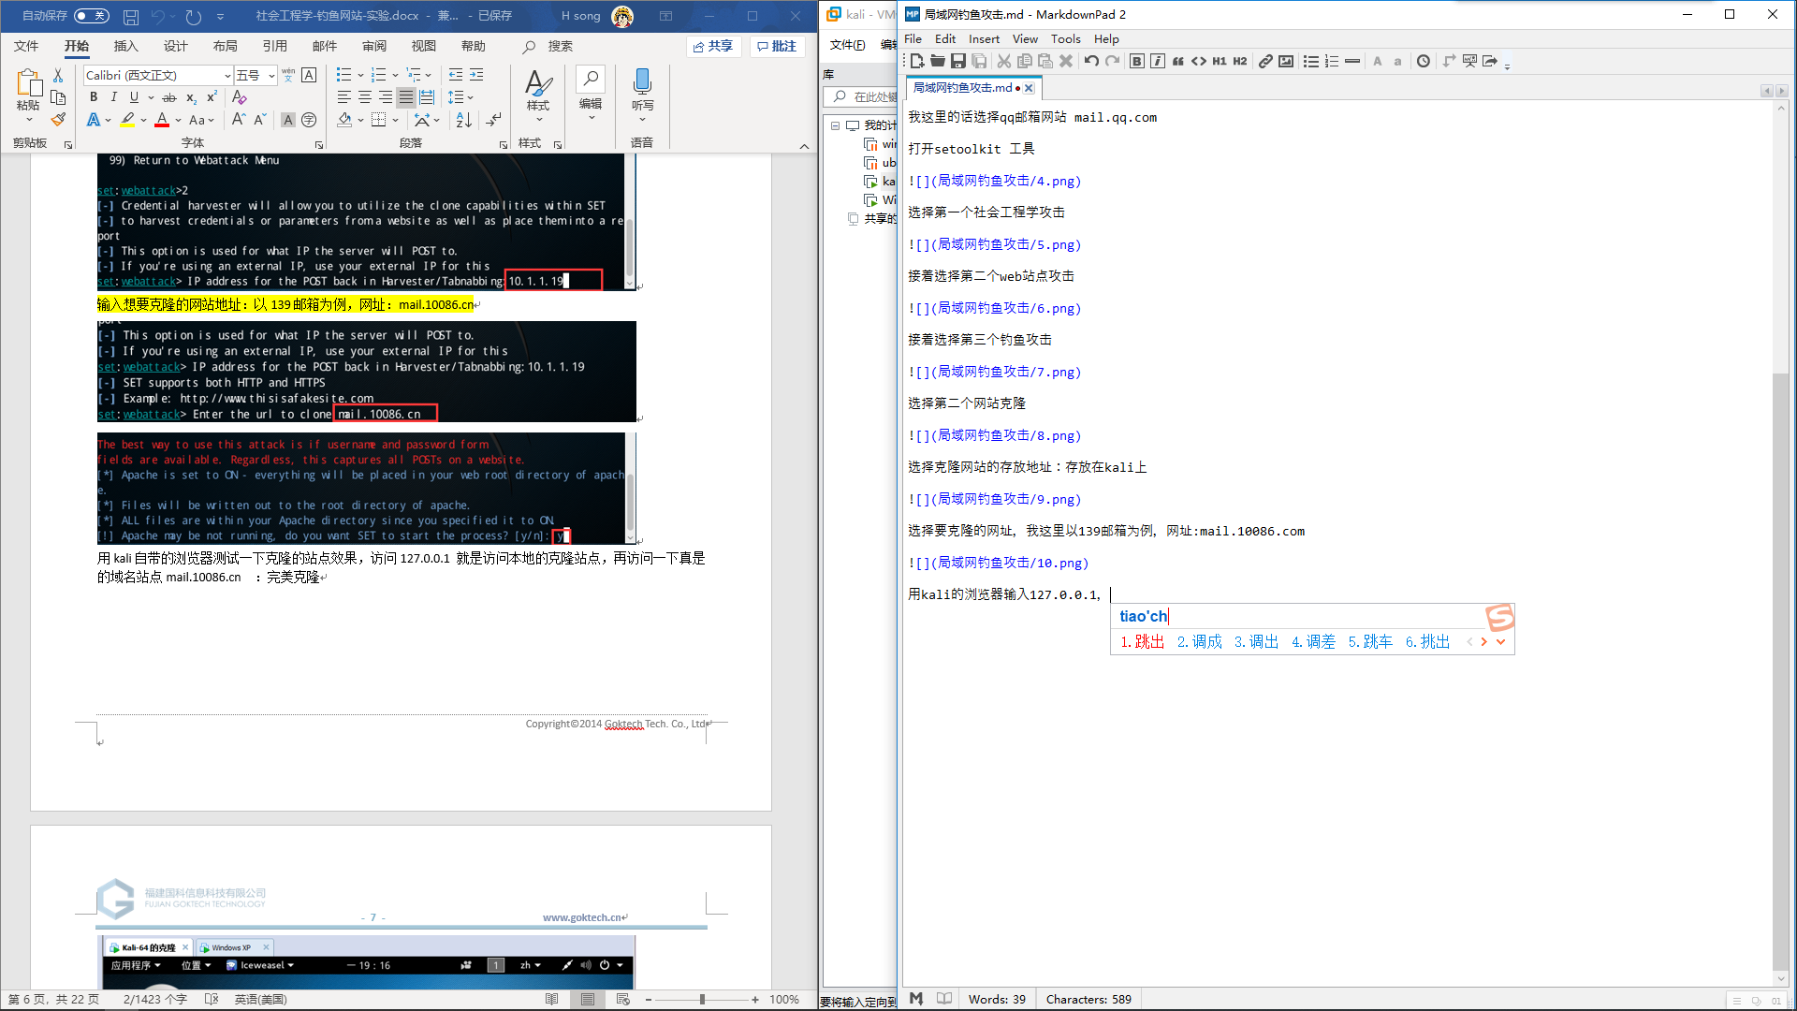Click the Word search box 搜索
This screenshot has height=1011, width=1797.
(x=548, y=46)
